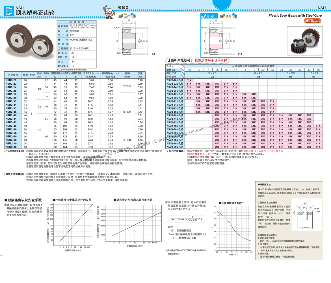This screenshot has width=331, height=283.
Task: Click bore diameter 35 column header
Action: (318, 70)
